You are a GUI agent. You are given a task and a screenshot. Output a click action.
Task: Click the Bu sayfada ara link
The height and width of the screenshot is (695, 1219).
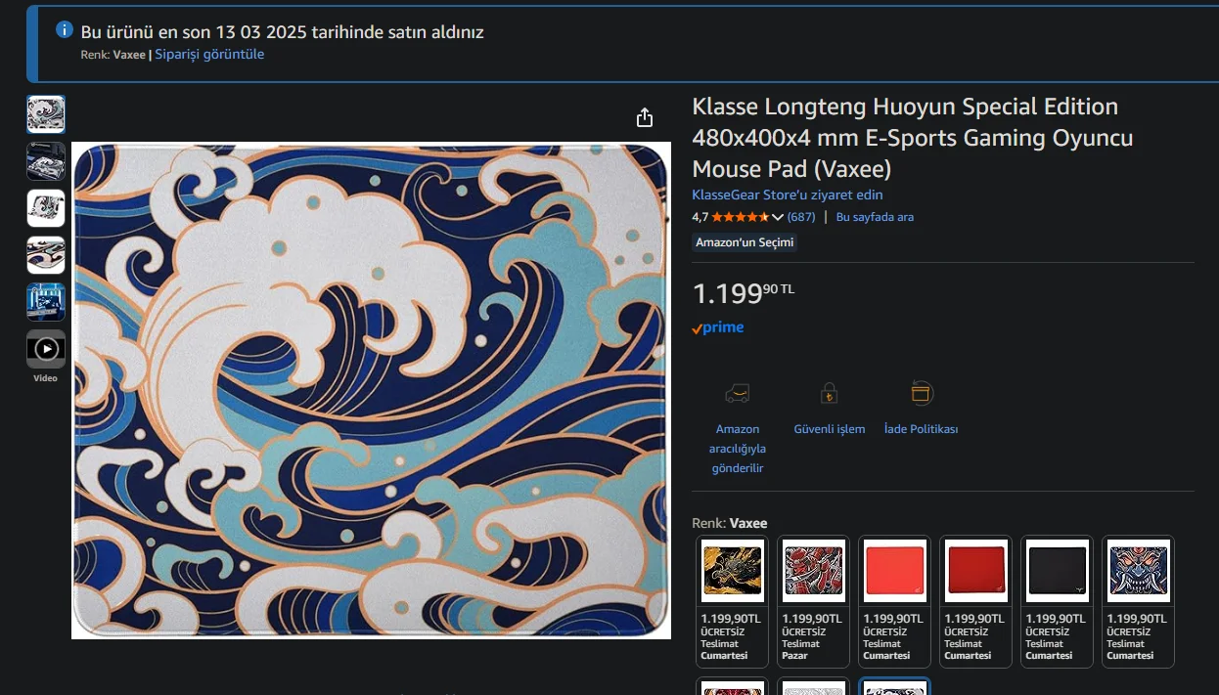coord(875,217)
